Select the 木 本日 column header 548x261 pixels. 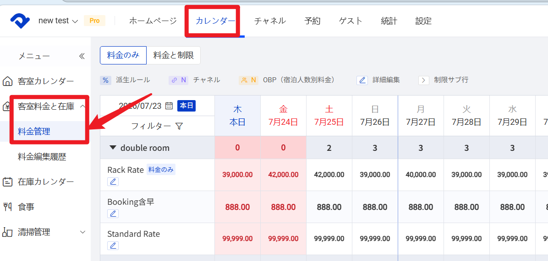238,116
